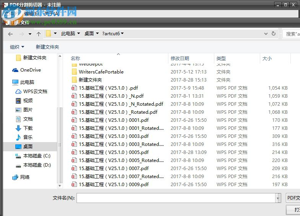Open 本地磁盘 (C:) in sidebar
This screenshot has width=300, height=216.
[x=33, y=156]
